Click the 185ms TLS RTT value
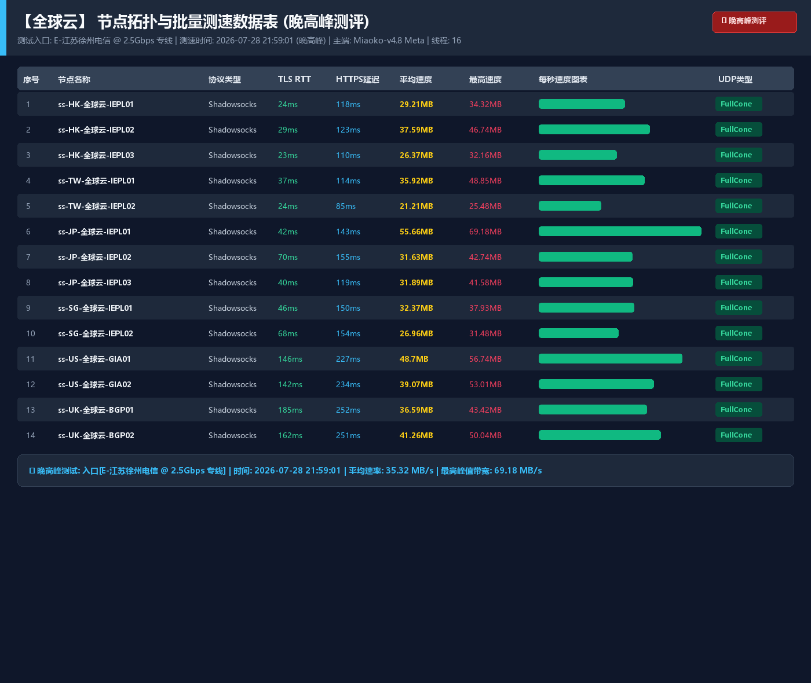Screen dimensions: 811x683 (x=290, y=410)
